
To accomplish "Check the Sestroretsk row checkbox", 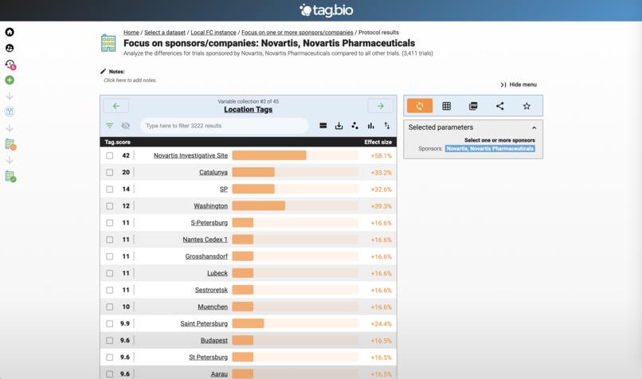I will [x=110, y=290].
